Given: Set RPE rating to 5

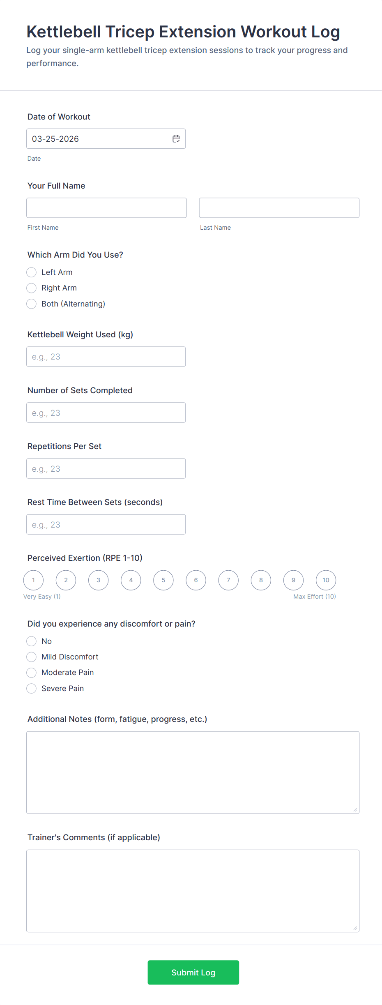Looking at the screenshot, I should [x=163, y=580].
